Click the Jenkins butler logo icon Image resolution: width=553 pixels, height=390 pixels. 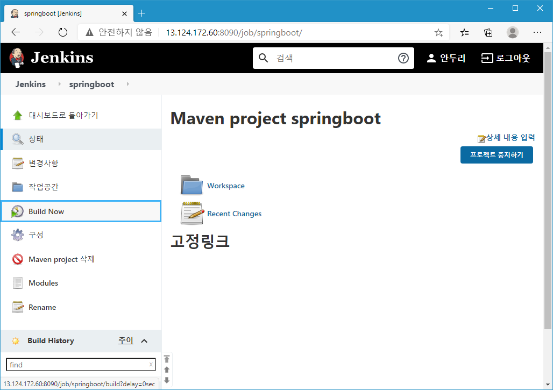[x=16, y=58]
